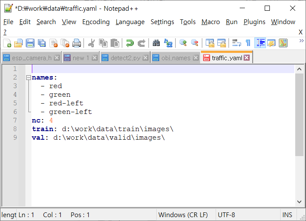Click the train path on line 8
Screen dimensions: 306x221
point(117,129)
